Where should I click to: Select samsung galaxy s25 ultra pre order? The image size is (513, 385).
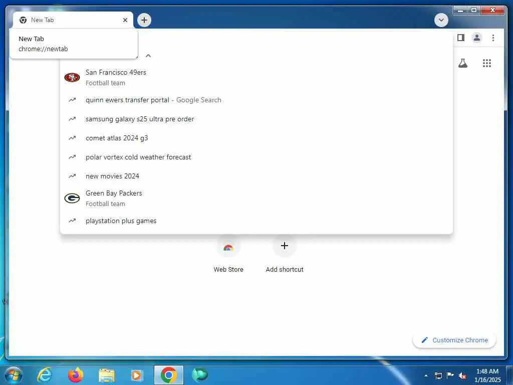[x=256, y=119]
